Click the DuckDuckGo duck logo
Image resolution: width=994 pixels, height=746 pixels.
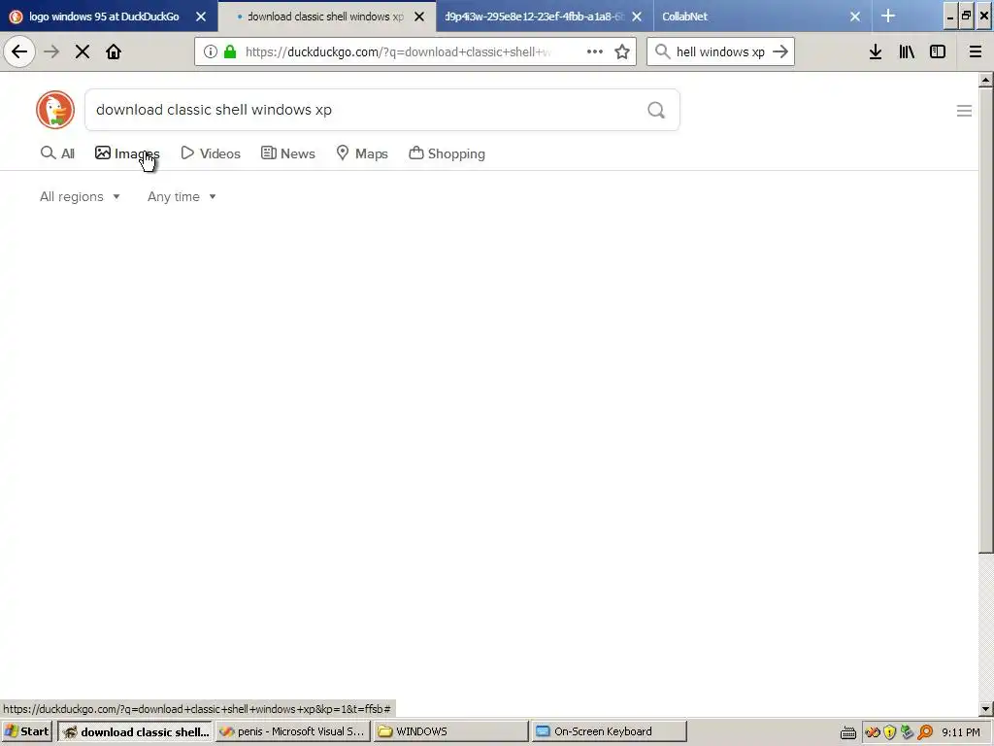pos(55,110)
